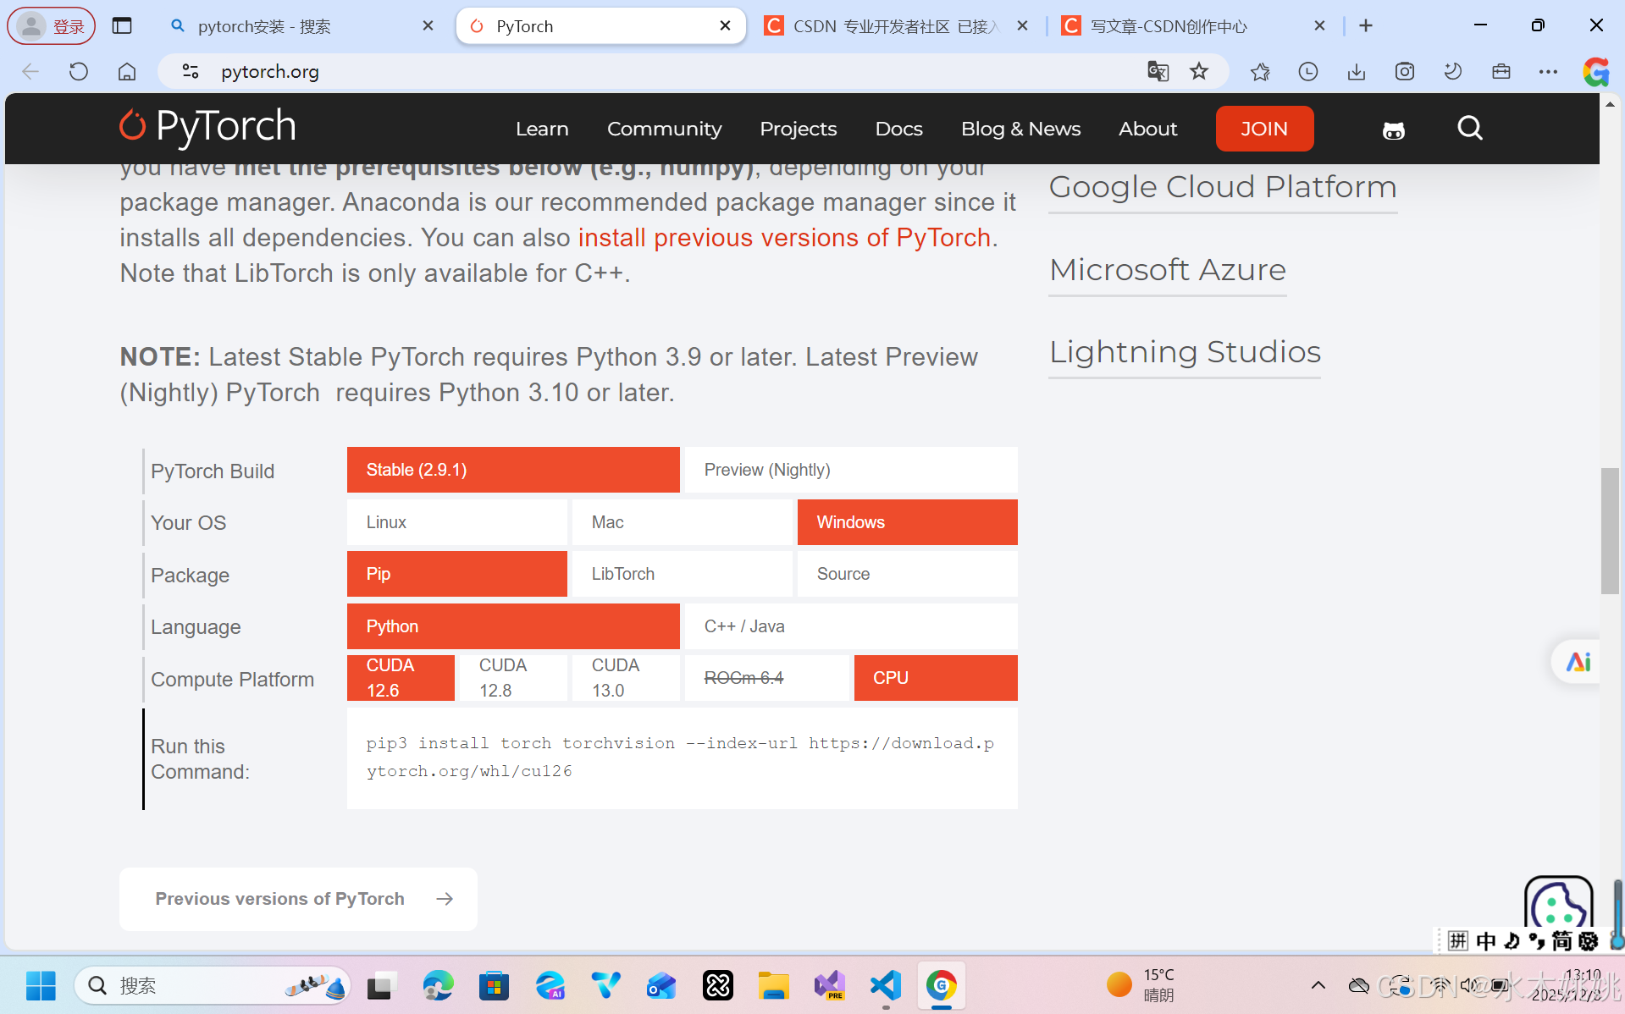Screen dimensions: 1625x1014
Task: Open the weather widget 15°C 晴朗
Action: (1141, 985)
